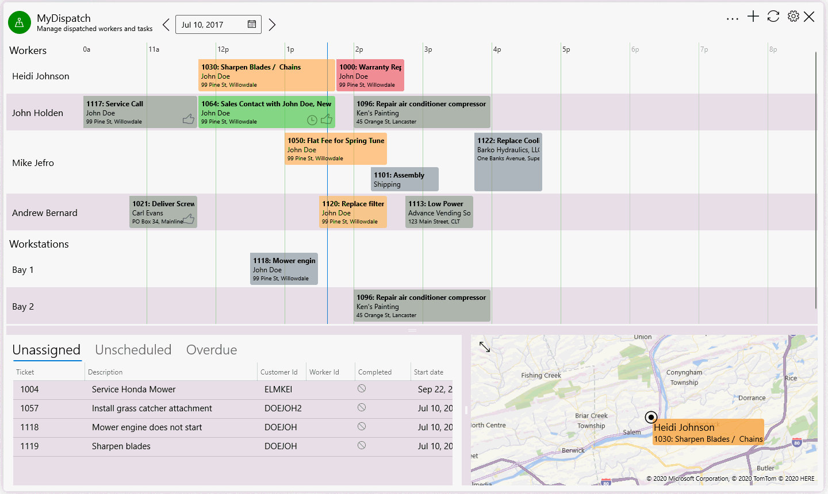
Task: Select the 1000: Warranty Rep red task block
Action: point(370,75)
